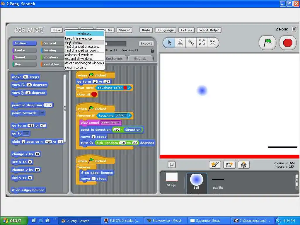Click the Extras button
This screenshot has width=300, height=225.
coord(186,30)
